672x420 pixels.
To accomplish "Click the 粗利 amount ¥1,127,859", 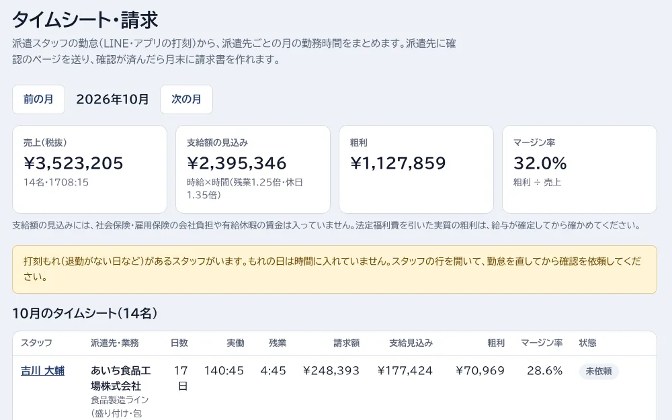I will coord(398,163).
